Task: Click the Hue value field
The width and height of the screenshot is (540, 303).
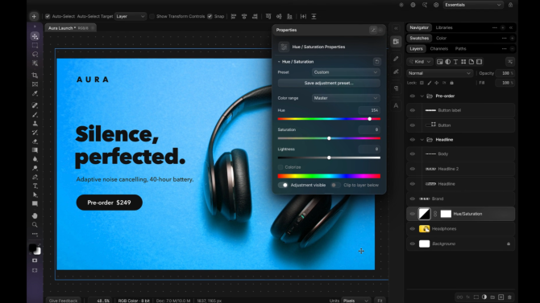Action: [369, 110]
